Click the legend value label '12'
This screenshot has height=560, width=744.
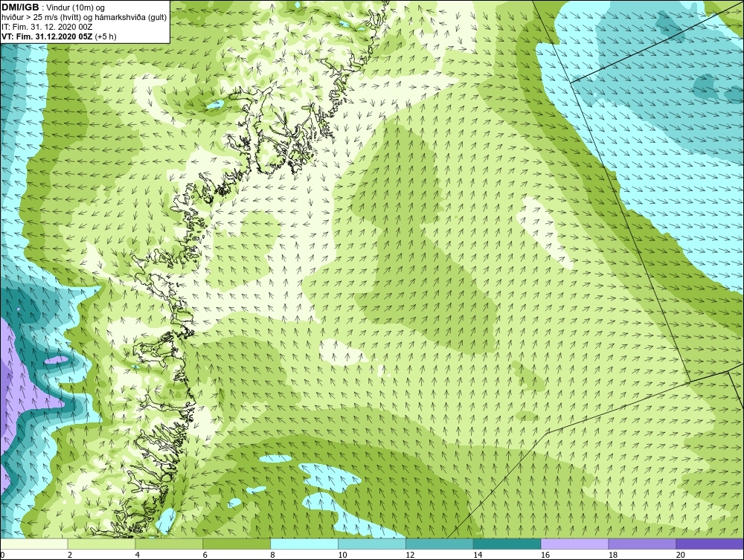410,555
